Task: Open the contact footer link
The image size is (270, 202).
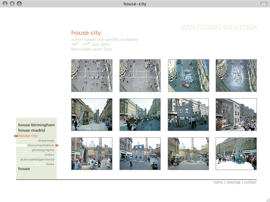Action: [250, 182]
